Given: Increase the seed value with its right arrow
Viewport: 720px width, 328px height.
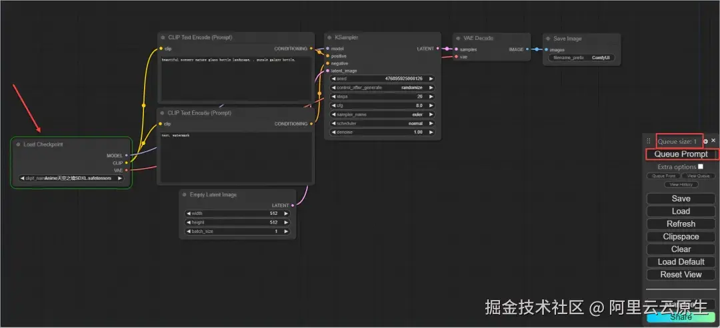Looking at the screenshot, I should coord(431,79).
